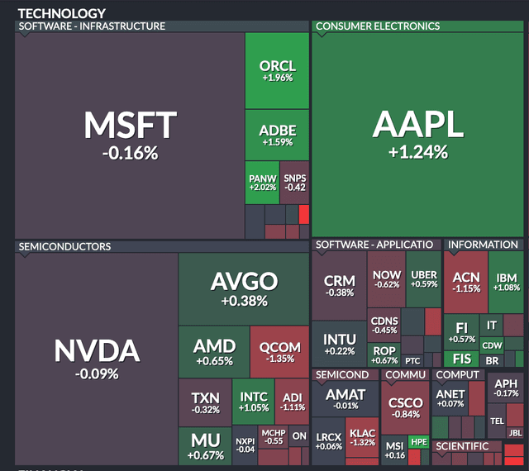Click the MSFT stock tile

click(130, 134)
